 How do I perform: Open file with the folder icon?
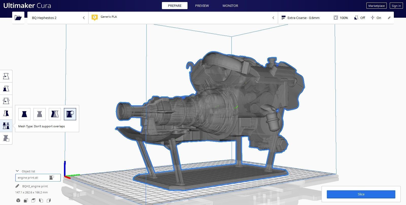coord(18,18)
